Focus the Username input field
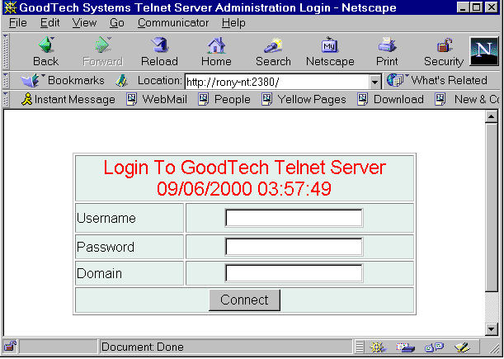504x359 pixels. click(x=294, y=218)
